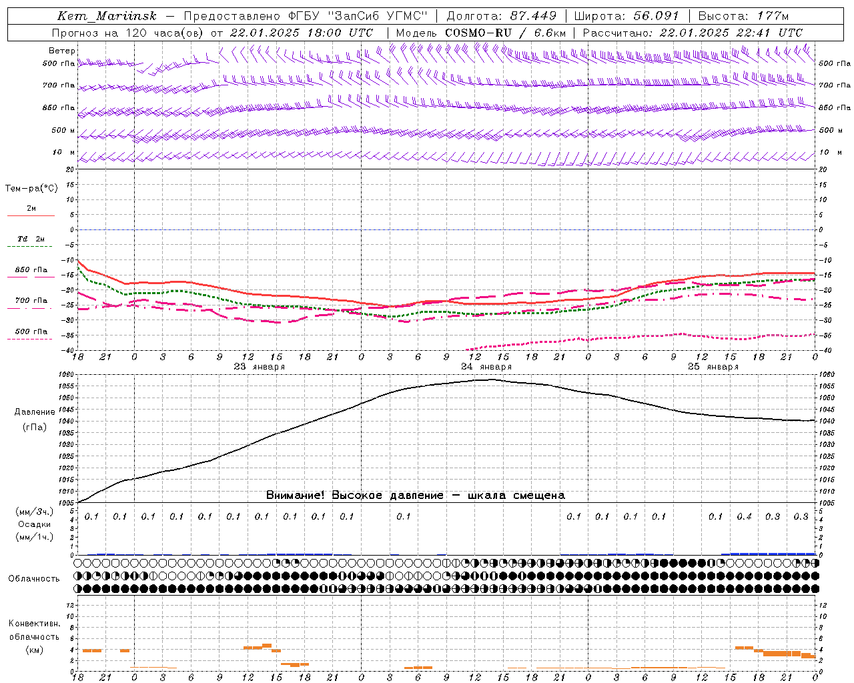Click the '(мм/3ч.)' precipitation unit label
This screenshot has width=854, height=683.
coord(35,512)
